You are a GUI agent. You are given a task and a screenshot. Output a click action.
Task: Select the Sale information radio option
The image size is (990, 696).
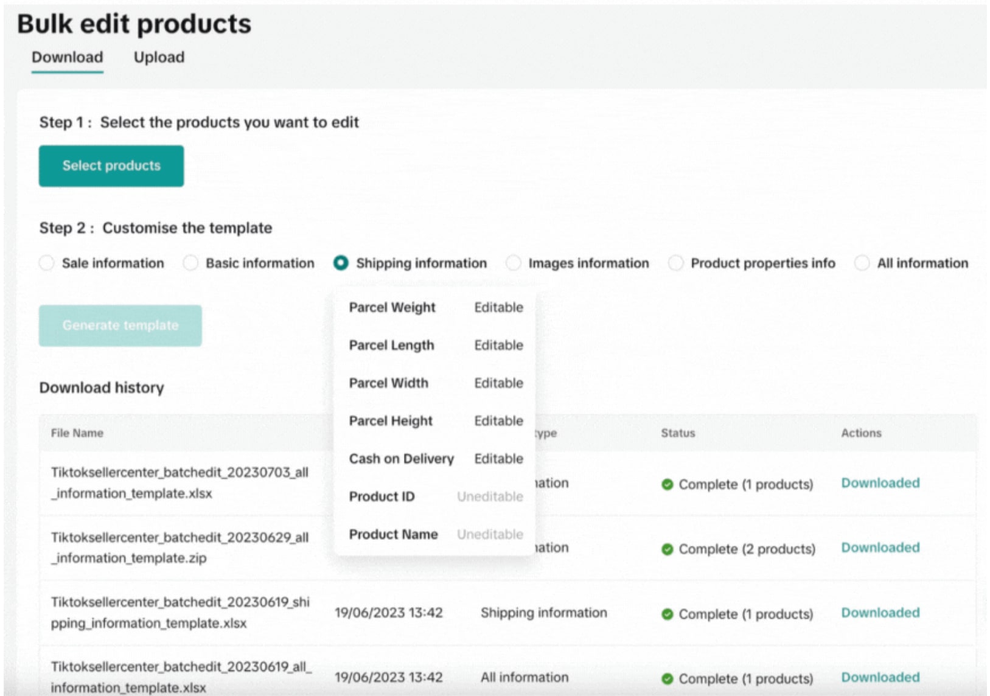coord(47,263)
